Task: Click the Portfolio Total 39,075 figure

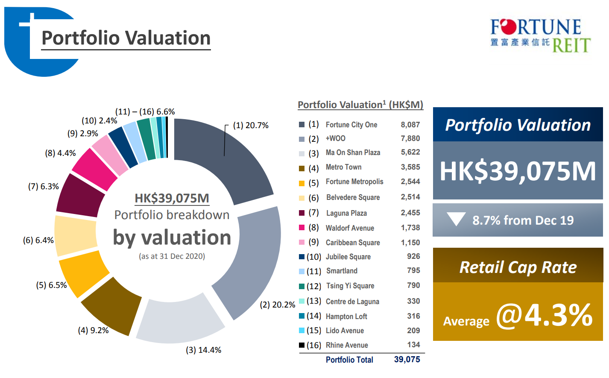Action: point(407,360)
